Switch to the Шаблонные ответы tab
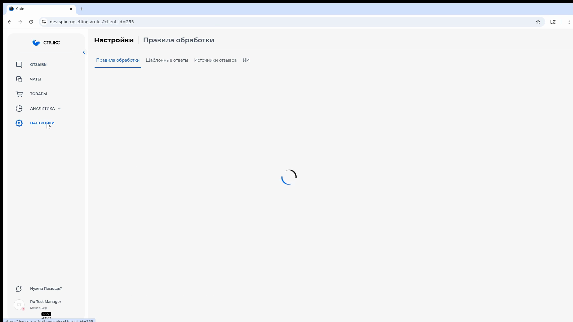The image size is (573, 322). [167, 60]
